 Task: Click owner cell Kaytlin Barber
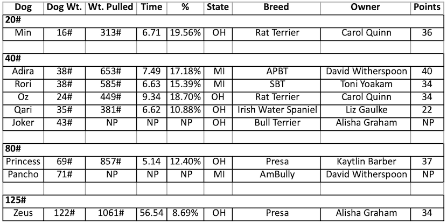tap(365, 162)
